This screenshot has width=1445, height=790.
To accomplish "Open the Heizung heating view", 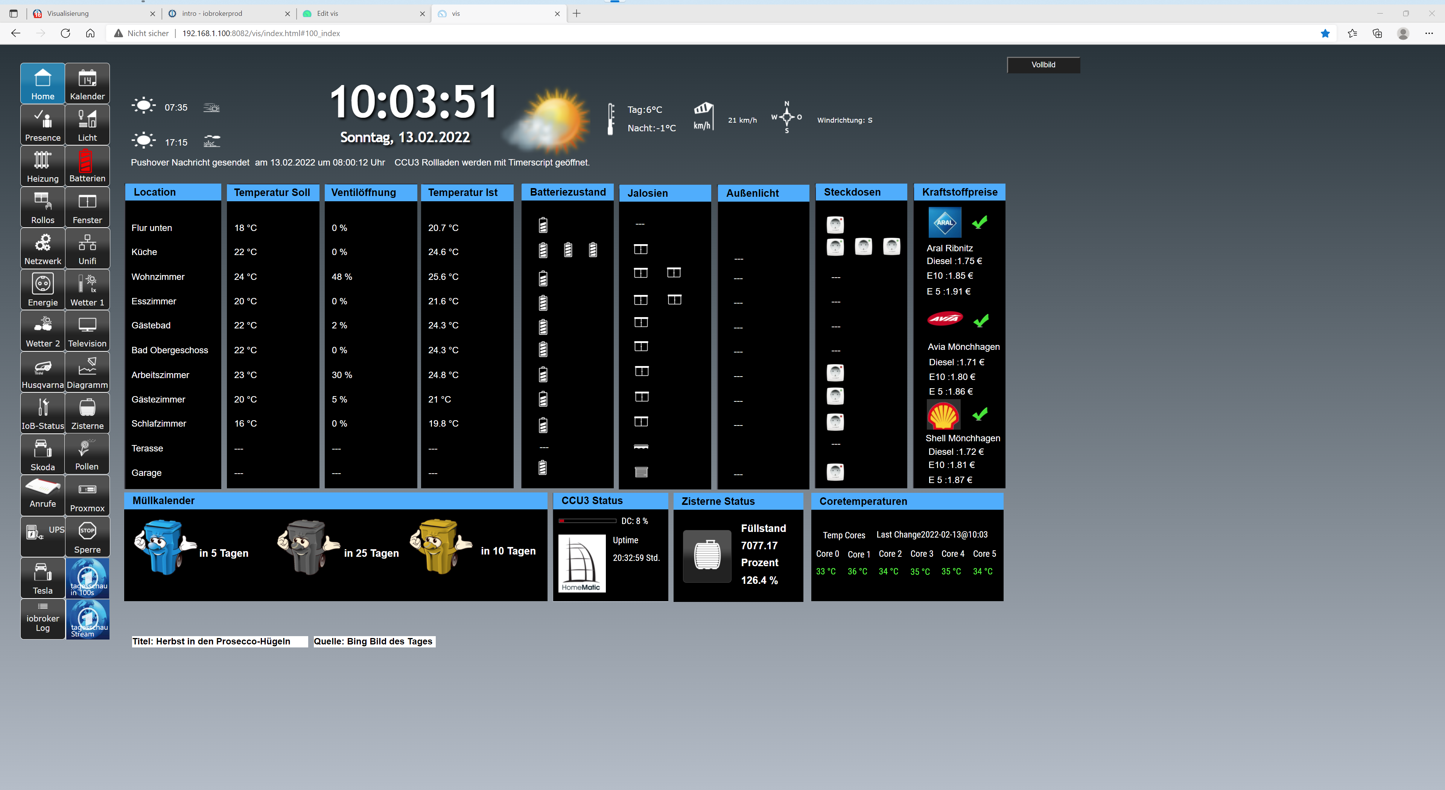I will (43, 166).
